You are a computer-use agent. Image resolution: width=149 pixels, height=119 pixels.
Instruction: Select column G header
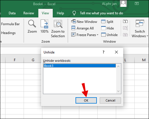(33, 60)
